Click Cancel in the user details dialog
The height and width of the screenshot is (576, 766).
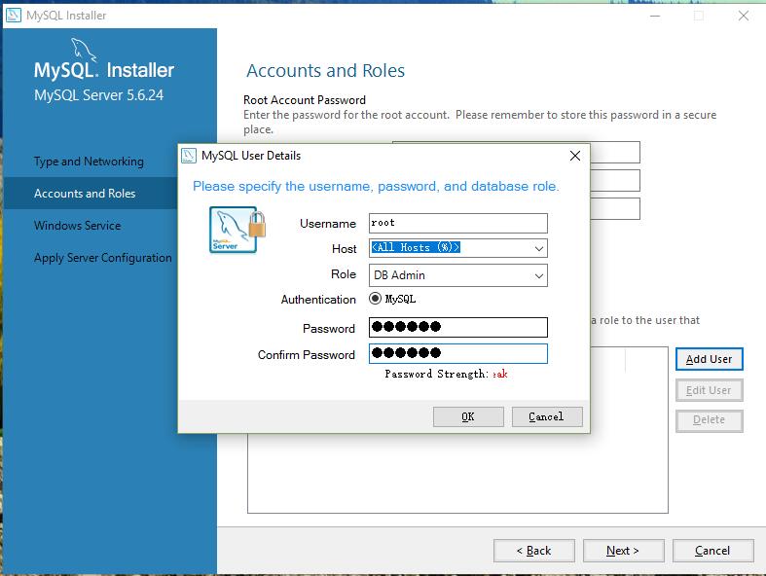[546, 416]
